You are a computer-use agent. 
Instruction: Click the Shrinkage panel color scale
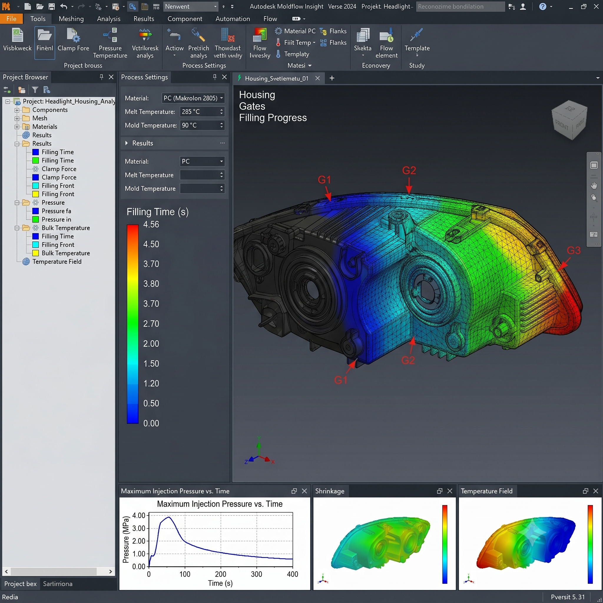click(x=445, y=544)
